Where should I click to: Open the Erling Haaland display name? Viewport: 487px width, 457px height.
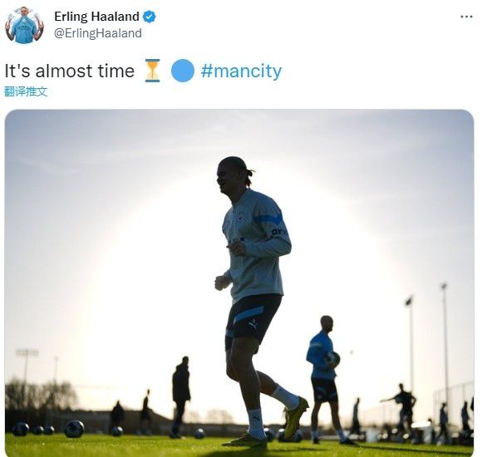96,17
